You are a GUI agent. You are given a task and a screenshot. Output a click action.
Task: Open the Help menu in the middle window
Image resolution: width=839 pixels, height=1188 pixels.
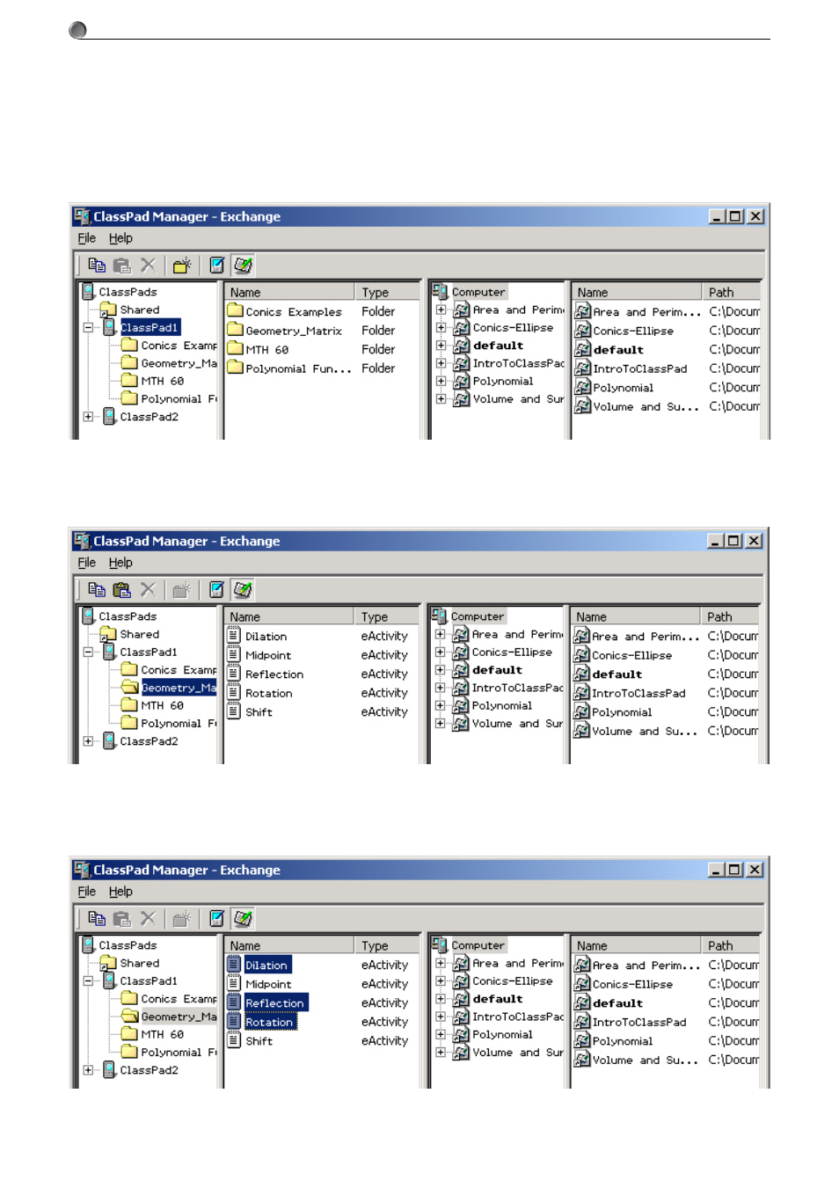pyautogui.click(x=120, y=562)
